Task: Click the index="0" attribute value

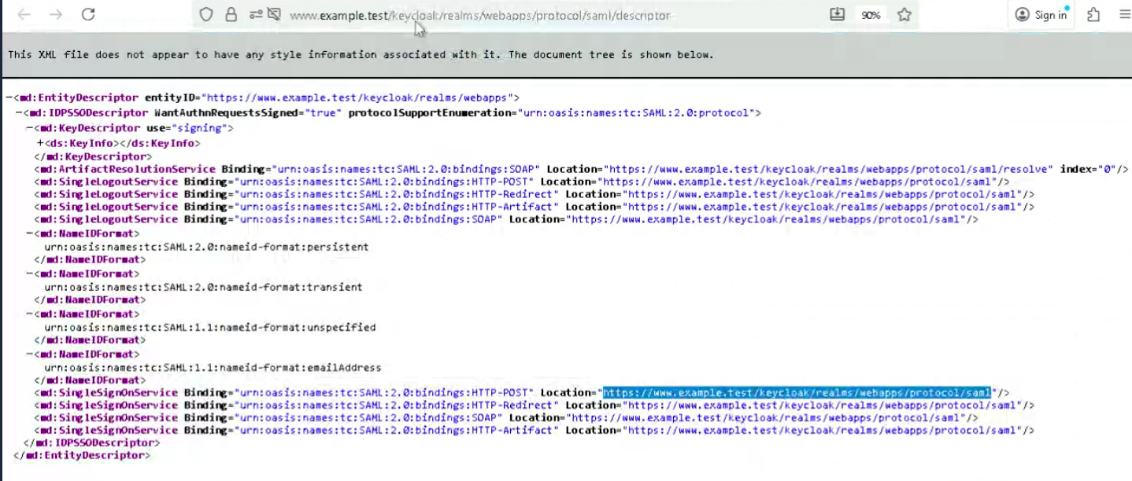Action: point(1109,169)
